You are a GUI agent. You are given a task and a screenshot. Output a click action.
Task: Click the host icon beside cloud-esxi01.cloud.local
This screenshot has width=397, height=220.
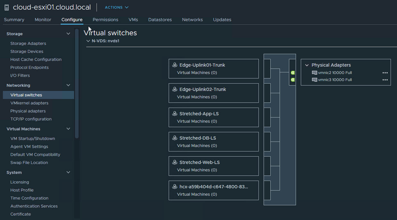[x=7, y=7]
